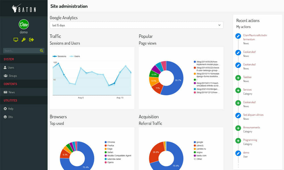Image resolution: width=284 pixels, height=170 pixels.
Task: Open the 'last 15 days' date range dropdown
Action: tap(136, 25)
